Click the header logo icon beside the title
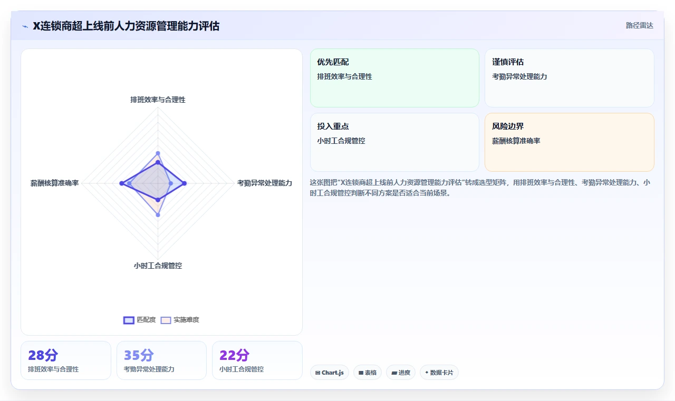 coord(25,26)
